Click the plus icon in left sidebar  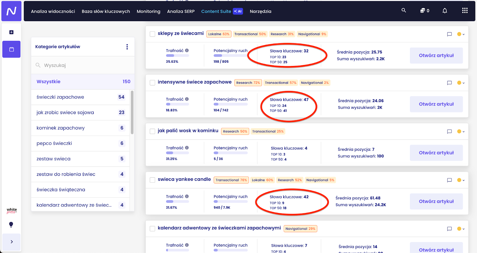point(11,32)
